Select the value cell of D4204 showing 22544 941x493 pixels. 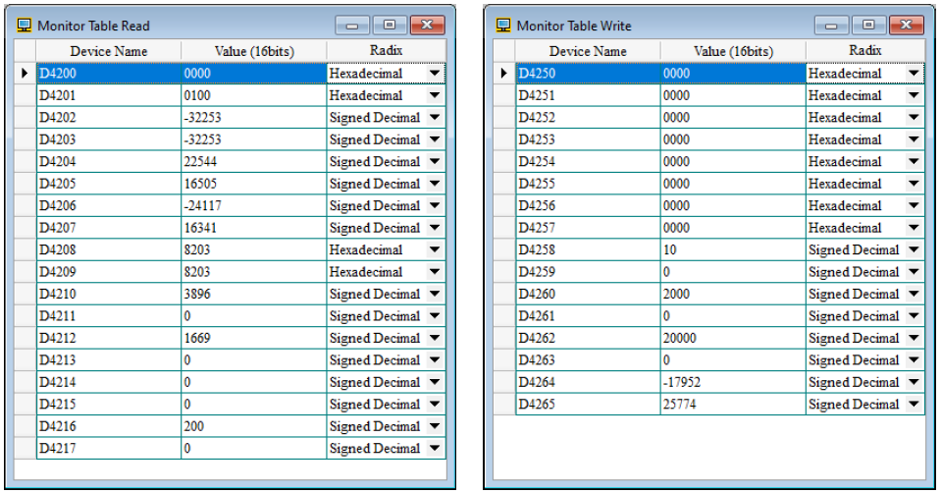click(253, 162)
